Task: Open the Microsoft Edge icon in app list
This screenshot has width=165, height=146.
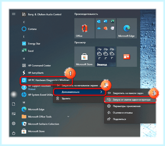Action: (24, 109)
